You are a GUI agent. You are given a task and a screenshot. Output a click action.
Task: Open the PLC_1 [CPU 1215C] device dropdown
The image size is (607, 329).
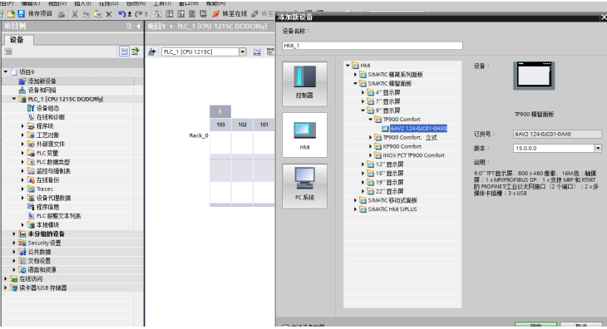tap(243, 52)
